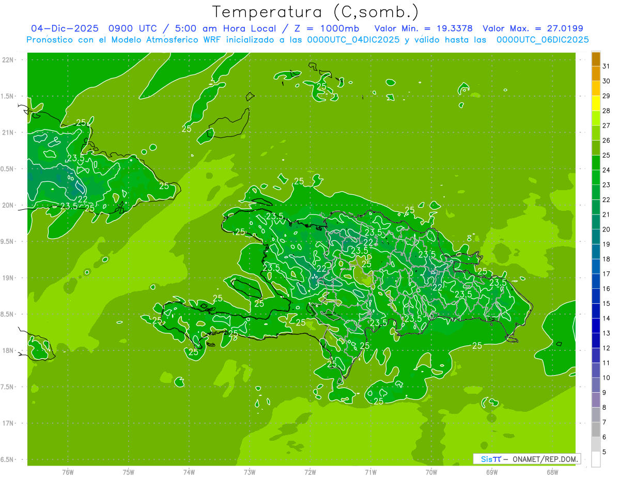
Task: Click the 73W longitude axis label
Action: (250, 472)
